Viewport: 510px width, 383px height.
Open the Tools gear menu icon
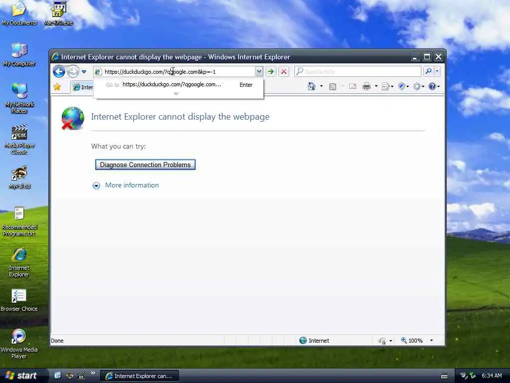tap(418, 86)
